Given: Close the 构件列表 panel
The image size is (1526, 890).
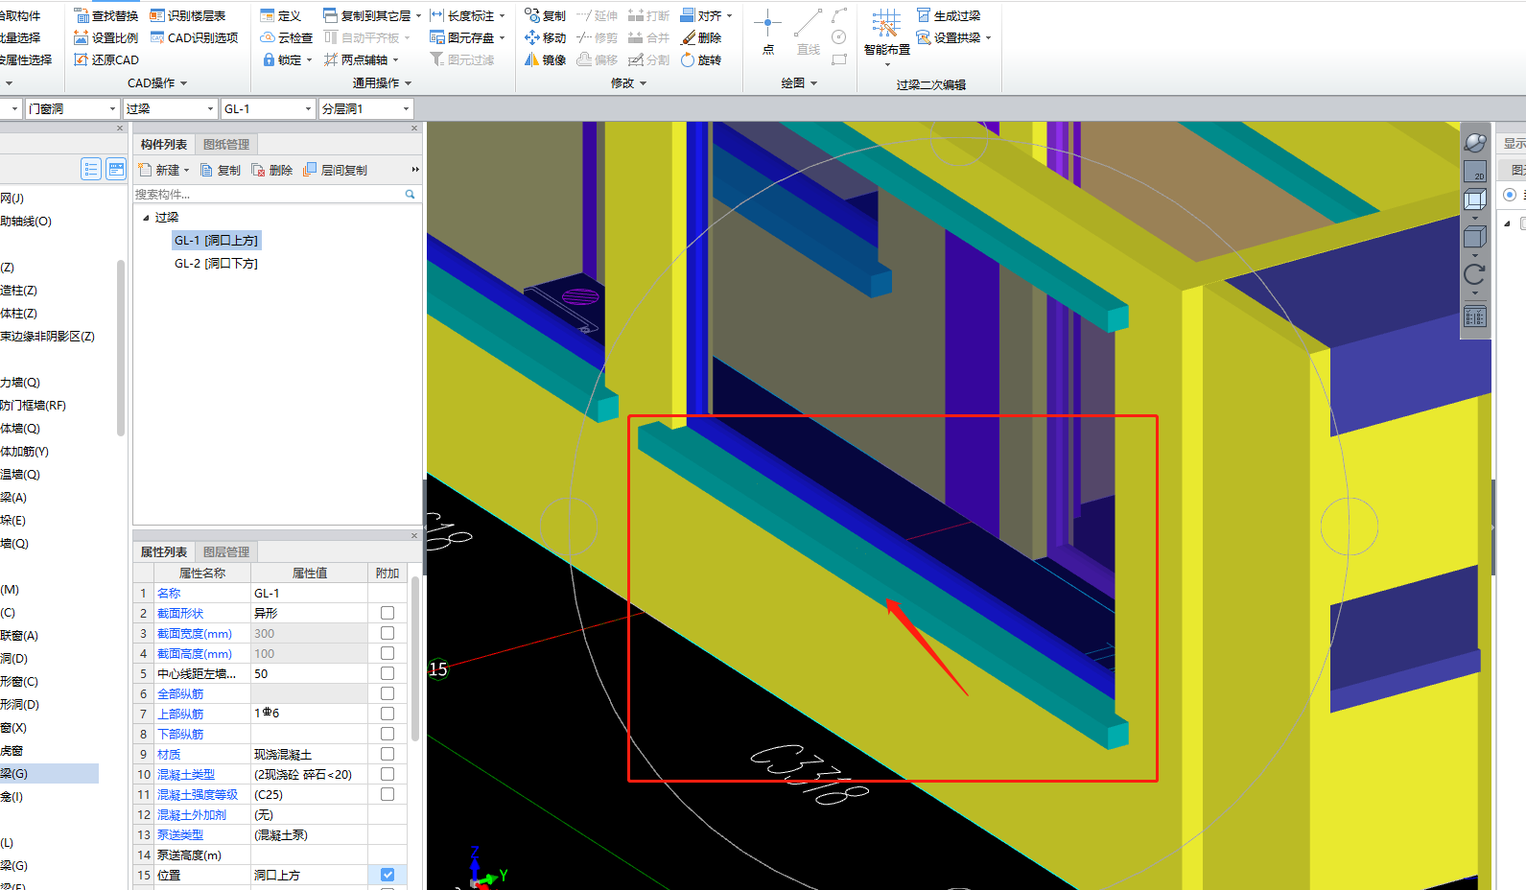Looking at the screenshot, I should (x=414, y=128).
